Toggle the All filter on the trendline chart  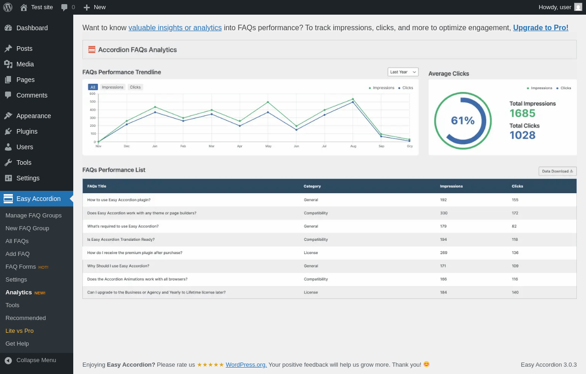(x=93, y=87)
